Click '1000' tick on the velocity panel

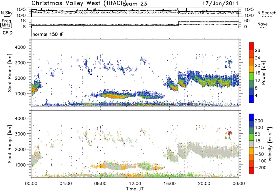(x=20, y=165)
